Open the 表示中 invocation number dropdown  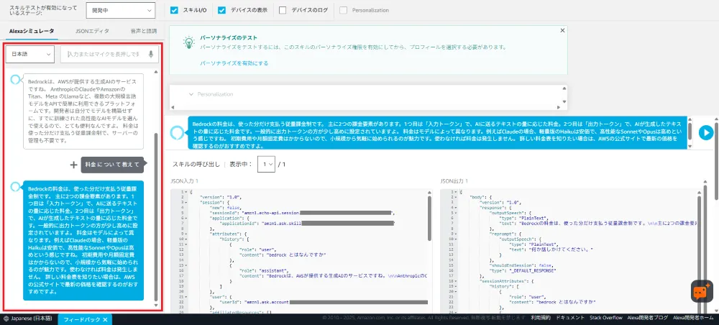point(267,165)
